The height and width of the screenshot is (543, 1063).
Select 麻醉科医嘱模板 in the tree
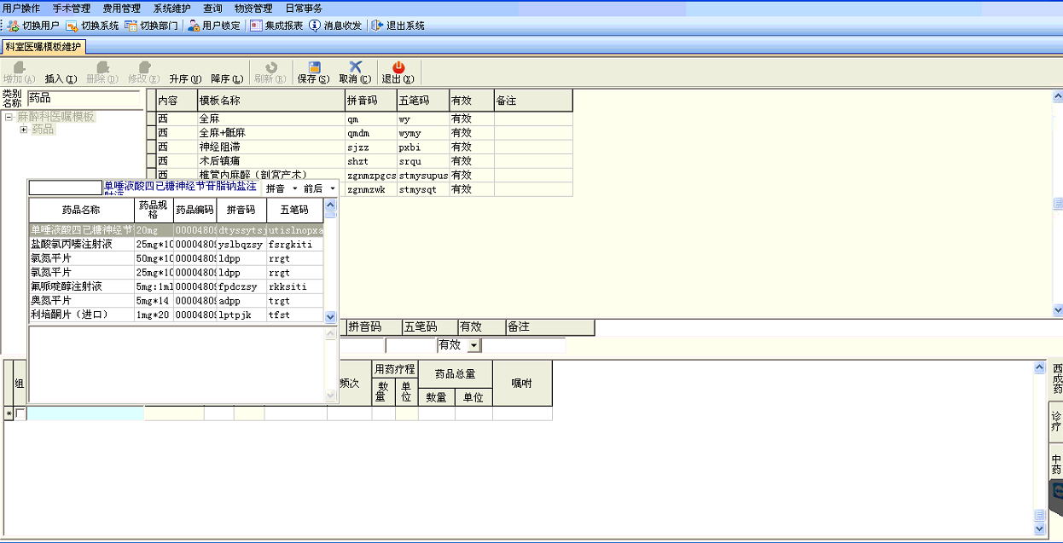coord(55,117)
